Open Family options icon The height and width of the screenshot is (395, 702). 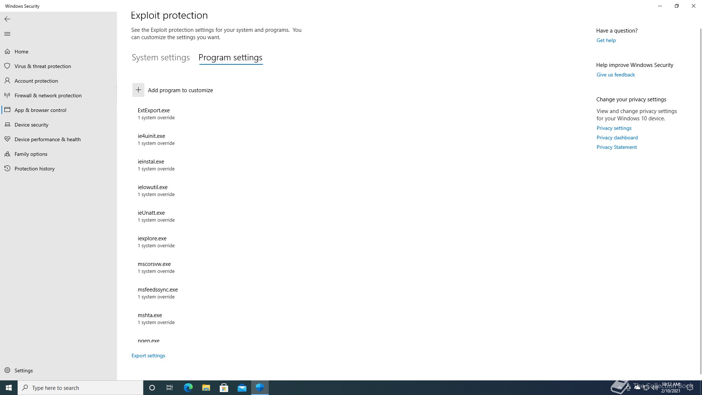(x=7, y=154)
